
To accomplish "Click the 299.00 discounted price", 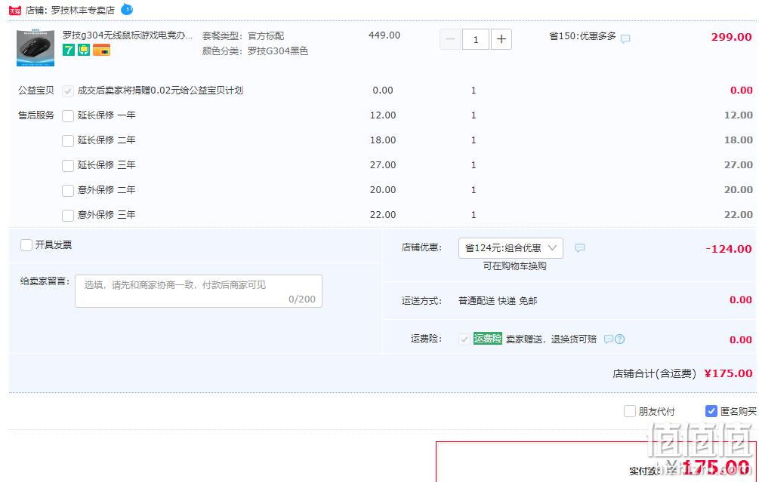I will pyautogui.click(x=731, y=37).
